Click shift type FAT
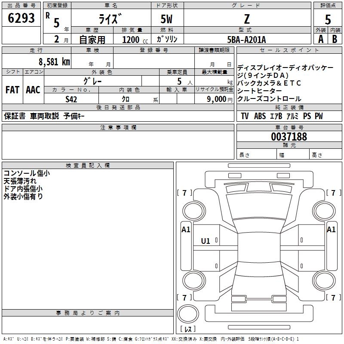The width and height of the screenshot is (344, 344). click(x=12, y=90)
